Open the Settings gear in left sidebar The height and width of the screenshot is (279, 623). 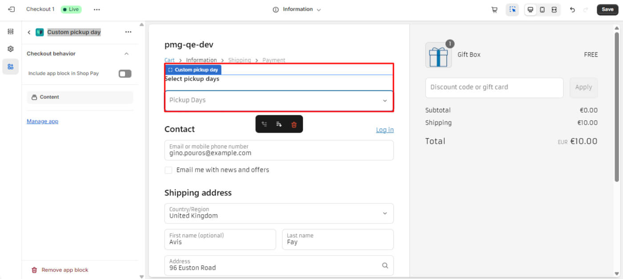pyautogui.click(x=11, y=49)
